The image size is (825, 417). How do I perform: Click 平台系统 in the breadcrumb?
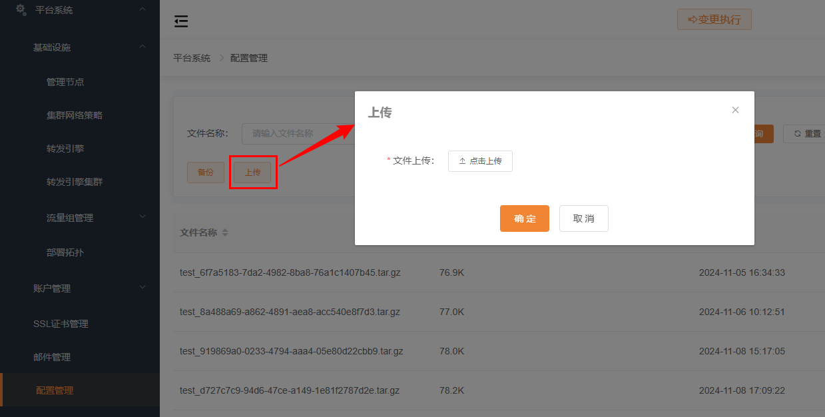tap(192, 58)
